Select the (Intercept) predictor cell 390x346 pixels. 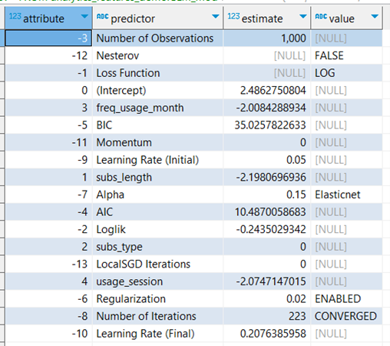point(157,90)
